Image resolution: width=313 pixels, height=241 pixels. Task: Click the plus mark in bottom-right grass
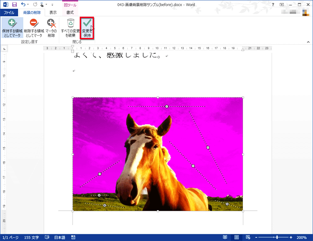coord(227,204)
